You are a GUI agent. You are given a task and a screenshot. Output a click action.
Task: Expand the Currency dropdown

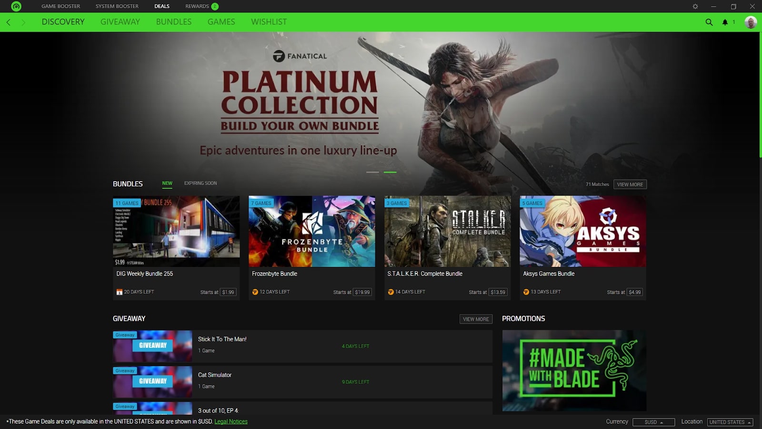653,422
